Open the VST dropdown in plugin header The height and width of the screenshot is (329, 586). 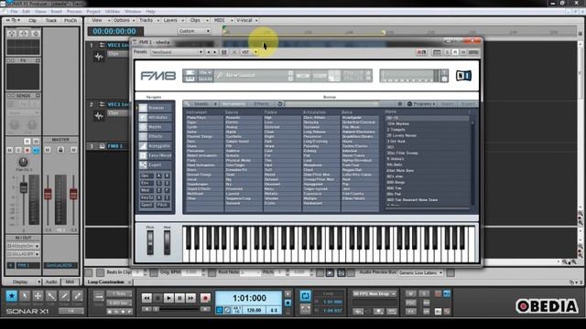coord(249,52)
